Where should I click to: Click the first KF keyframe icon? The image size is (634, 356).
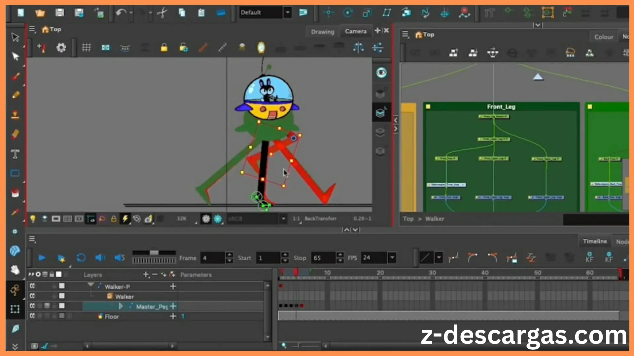pos(589,257)
